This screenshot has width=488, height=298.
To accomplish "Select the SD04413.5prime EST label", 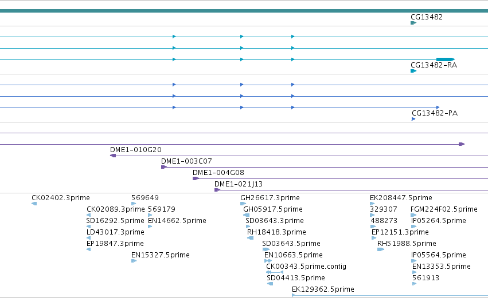I will [296, 278].
